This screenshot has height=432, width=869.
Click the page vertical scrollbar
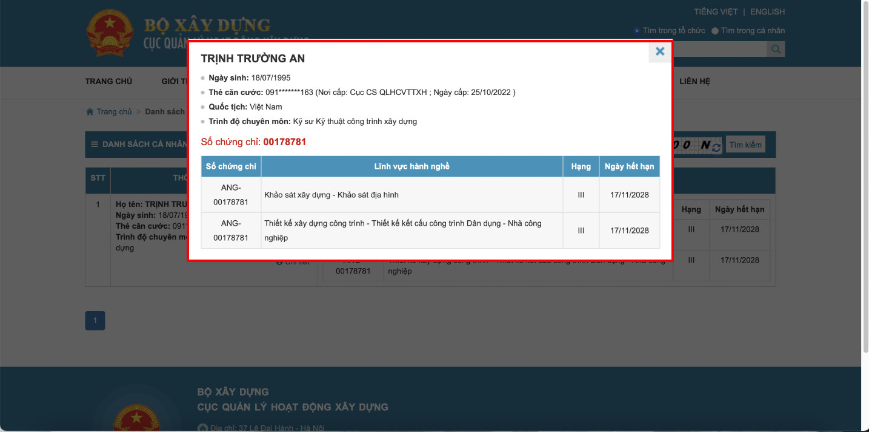[865, 182]
